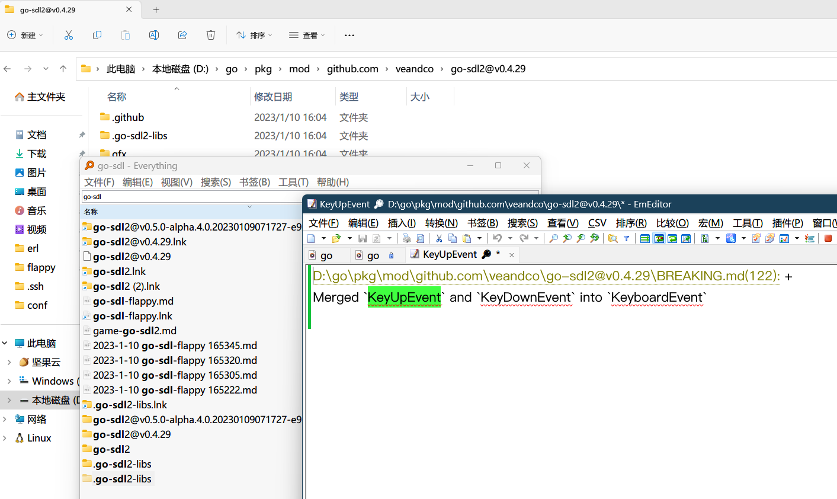The width and height of the screenshot is (837, 499).
Task: Toggle the No Wrap button in EmEditor toolbar
Action: [645, 238]
